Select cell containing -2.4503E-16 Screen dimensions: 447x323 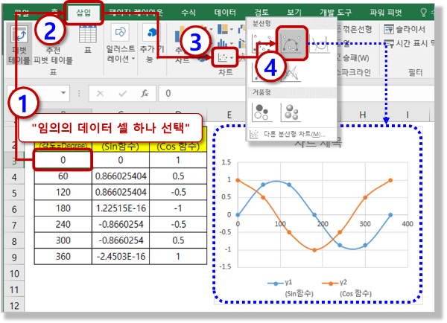[121, 256]
